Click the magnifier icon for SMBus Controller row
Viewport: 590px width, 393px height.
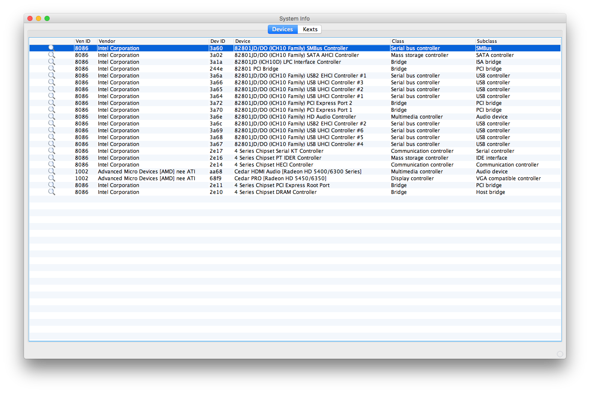pos(52,48)
